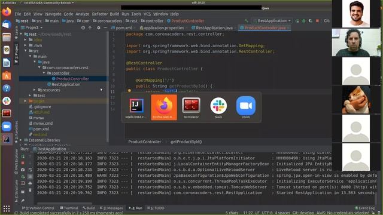
Task: Click the Build project hammer icon in toolbar
Action: pyautogui.click(x=247, y=21)
